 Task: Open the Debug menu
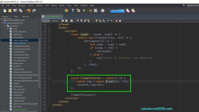54,6
